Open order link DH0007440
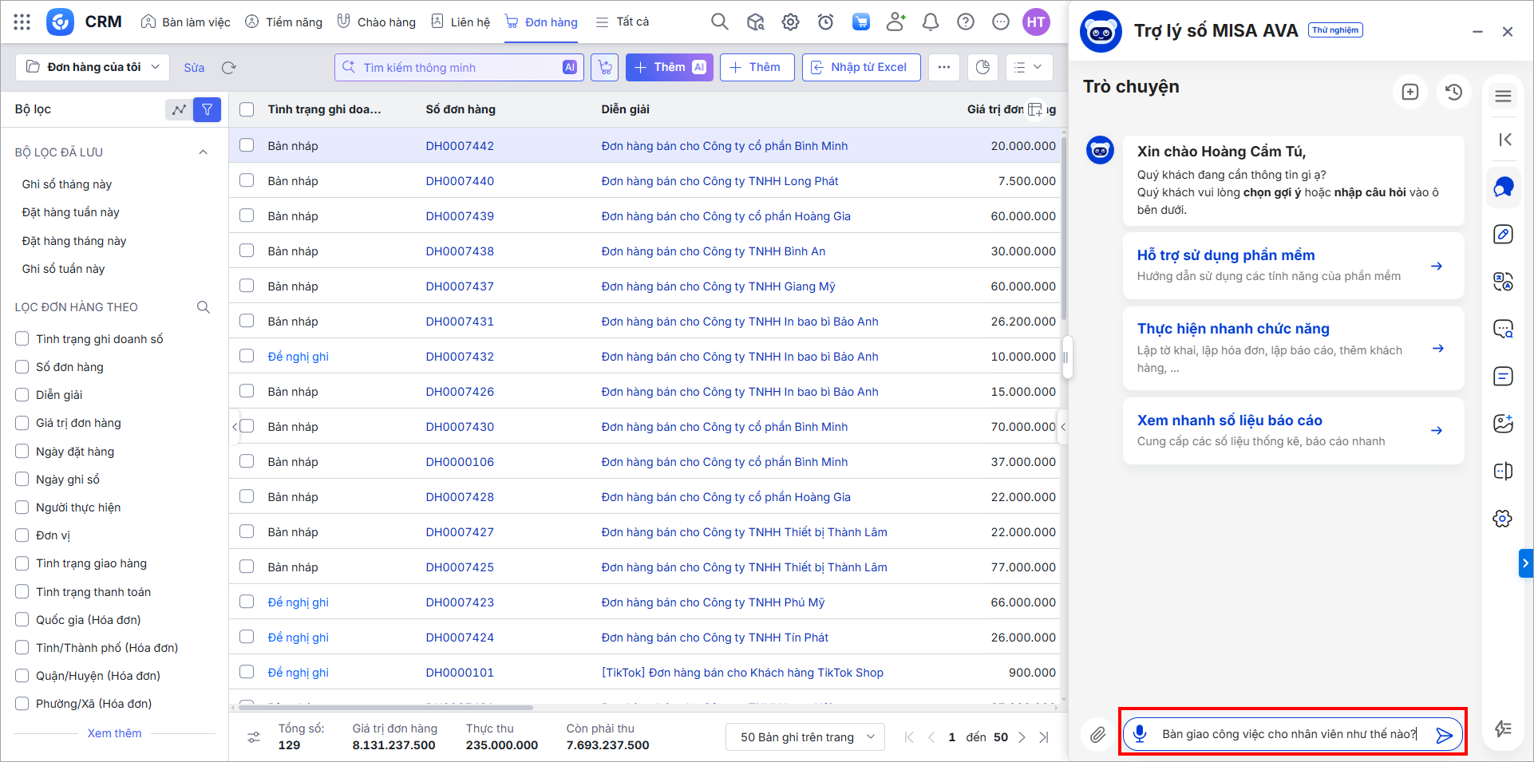 pyautogui.click(x=460, y=181)
